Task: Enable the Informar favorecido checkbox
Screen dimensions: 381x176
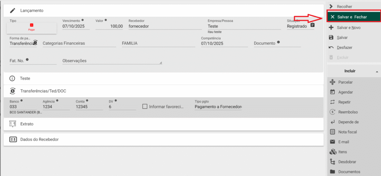Action: point(145,107)
